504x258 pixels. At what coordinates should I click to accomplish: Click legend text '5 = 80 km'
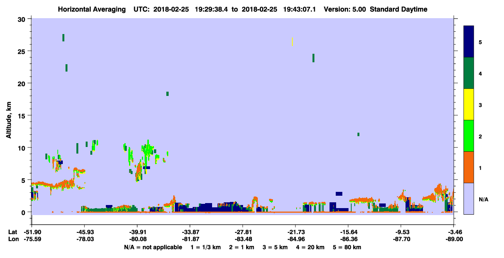pyautogui.click(x=347, y=247)
